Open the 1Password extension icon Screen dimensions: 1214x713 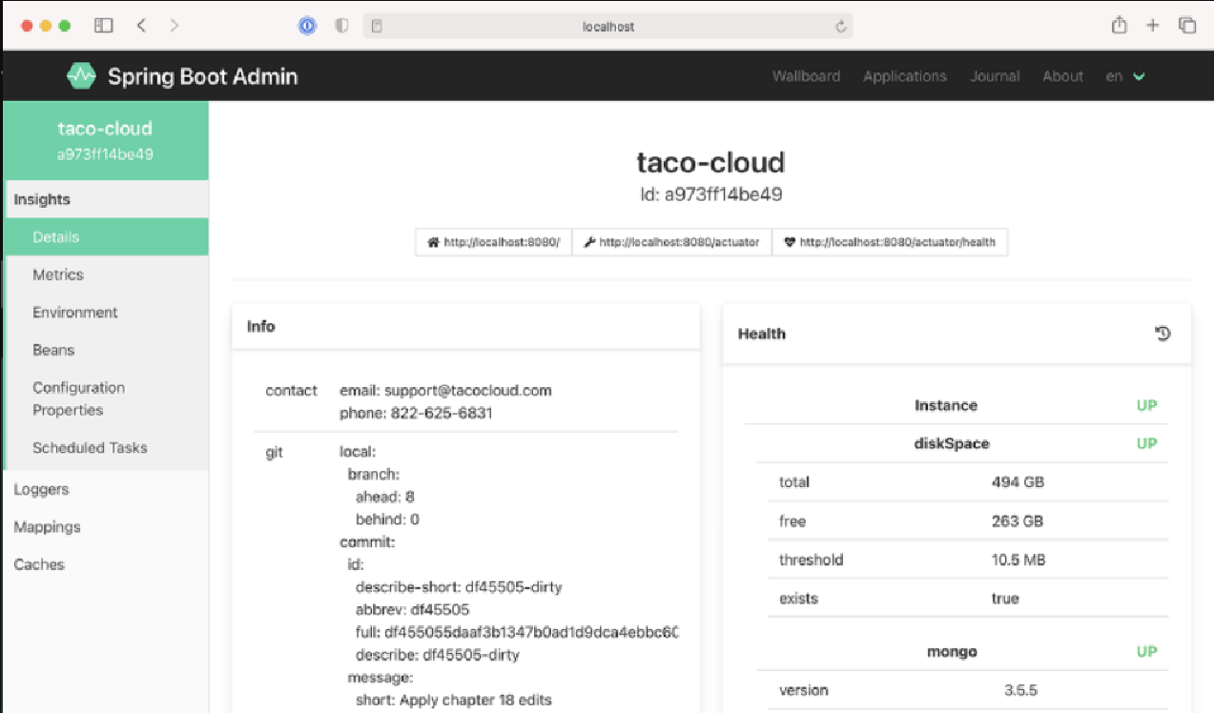[x=307, y=27]
